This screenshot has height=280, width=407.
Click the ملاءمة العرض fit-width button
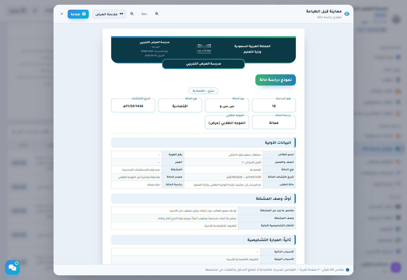click(x=109, y=14)
